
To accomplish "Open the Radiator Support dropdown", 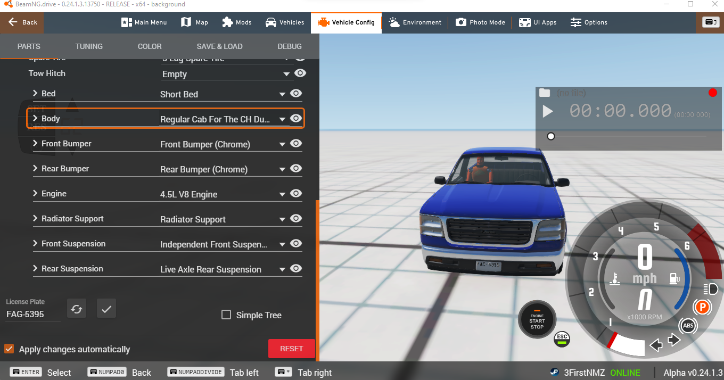I will pyautogui.click(x=223, y=219).
